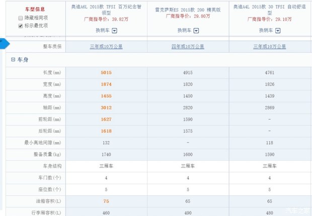The height and width of the screenshot is (216, 312).
Task: Click the front track value 1590
Action: click(188, 120)
